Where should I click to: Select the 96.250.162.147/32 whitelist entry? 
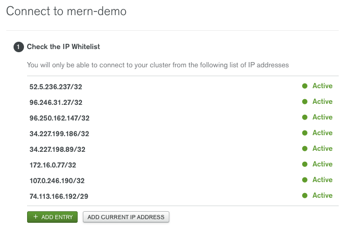point(59,118)
